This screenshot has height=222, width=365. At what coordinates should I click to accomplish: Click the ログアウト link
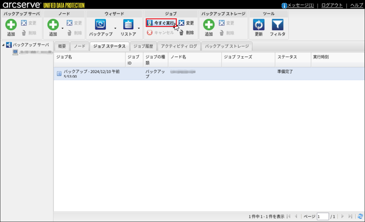tap(332, 5)
